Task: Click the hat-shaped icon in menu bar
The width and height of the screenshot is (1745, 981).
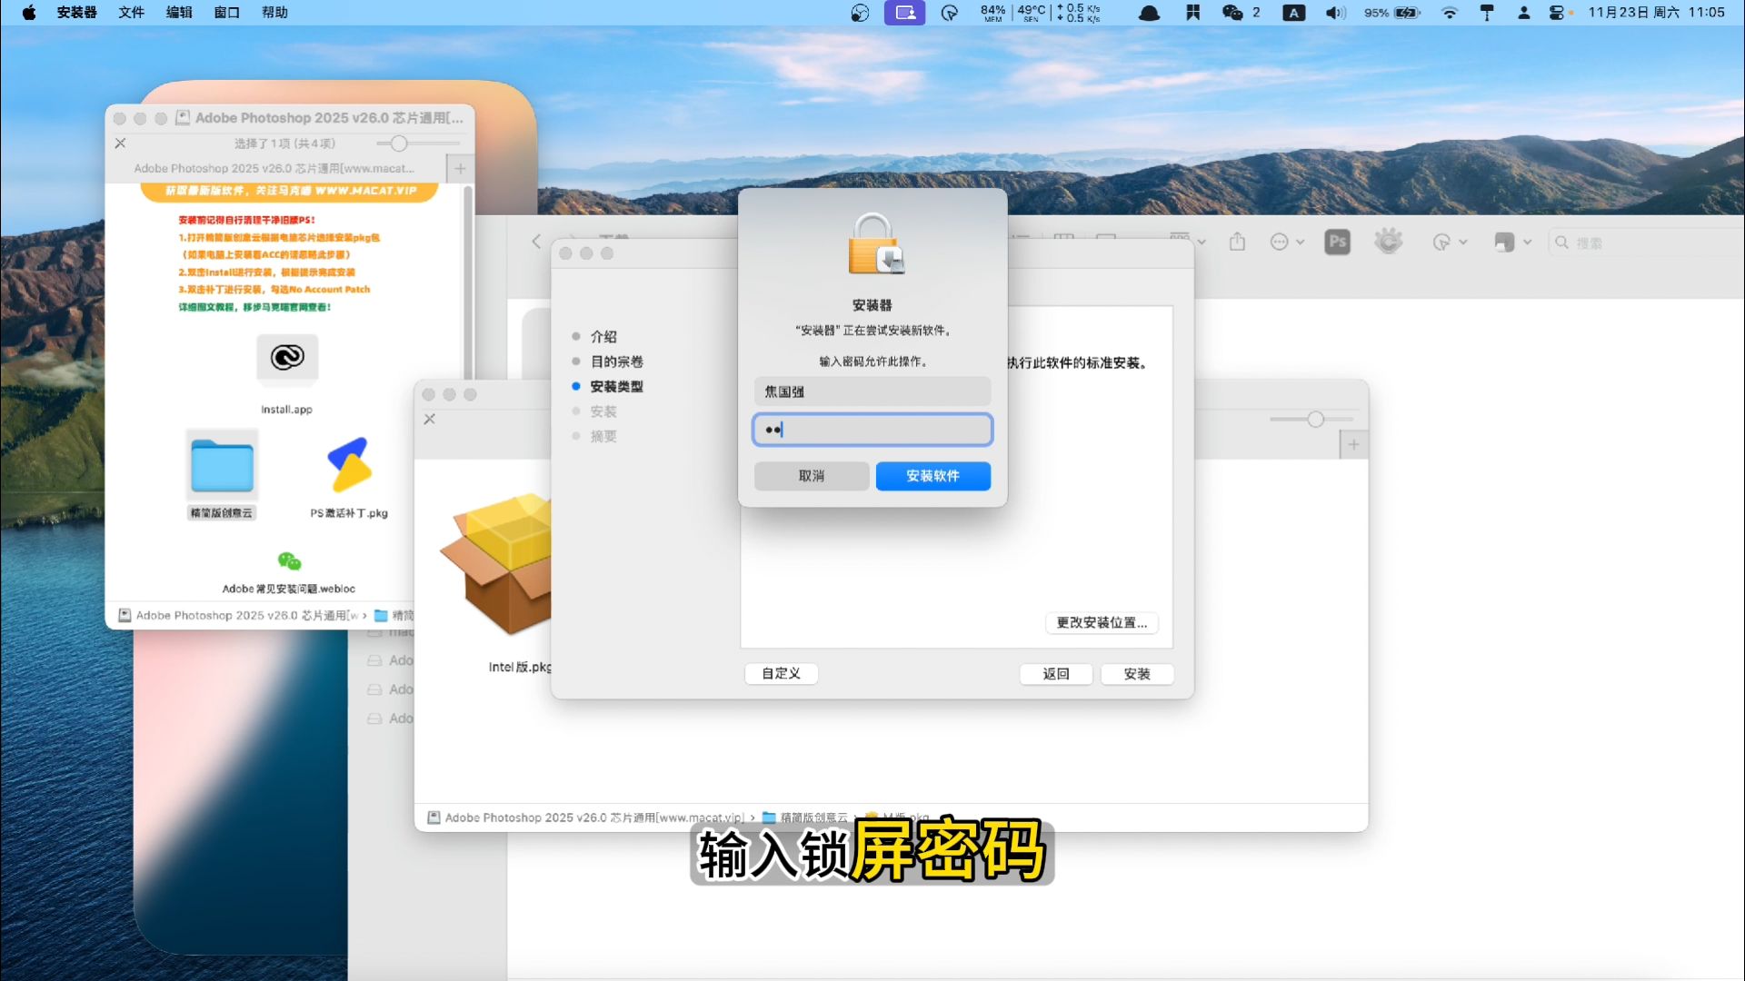Action: click(1149, 13)
